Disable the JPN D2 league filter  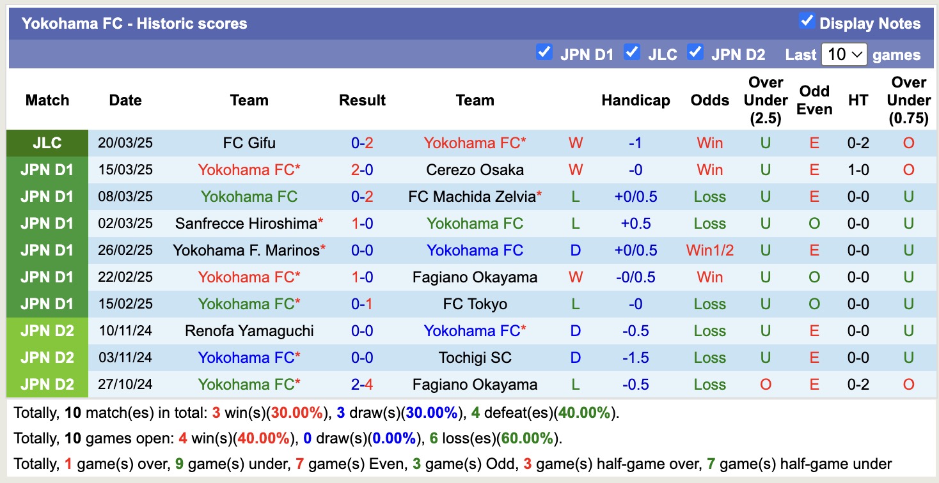pyautogui.click(x=695, y=54)
